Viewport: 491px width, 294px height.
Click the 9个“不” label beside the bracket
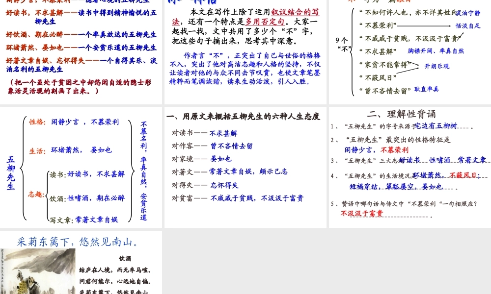click(x=343, y=45)
